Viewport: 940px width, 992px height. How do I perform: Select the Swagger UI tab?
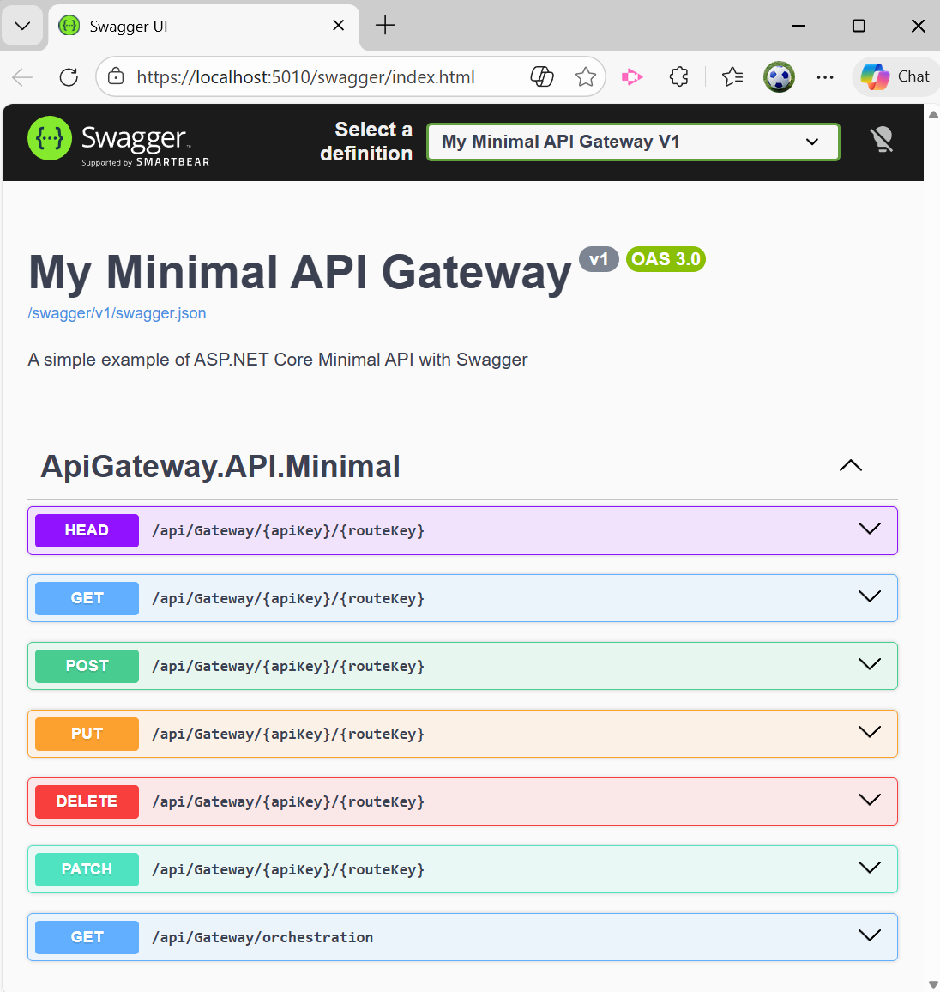(x=203, y=26)
